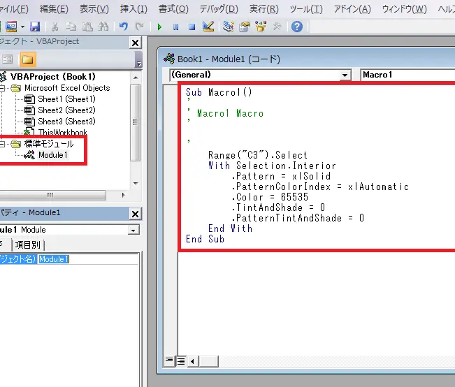Open the ツール(T) menu
The width and height of the screenshot is (455, 387).
(306, 9)
